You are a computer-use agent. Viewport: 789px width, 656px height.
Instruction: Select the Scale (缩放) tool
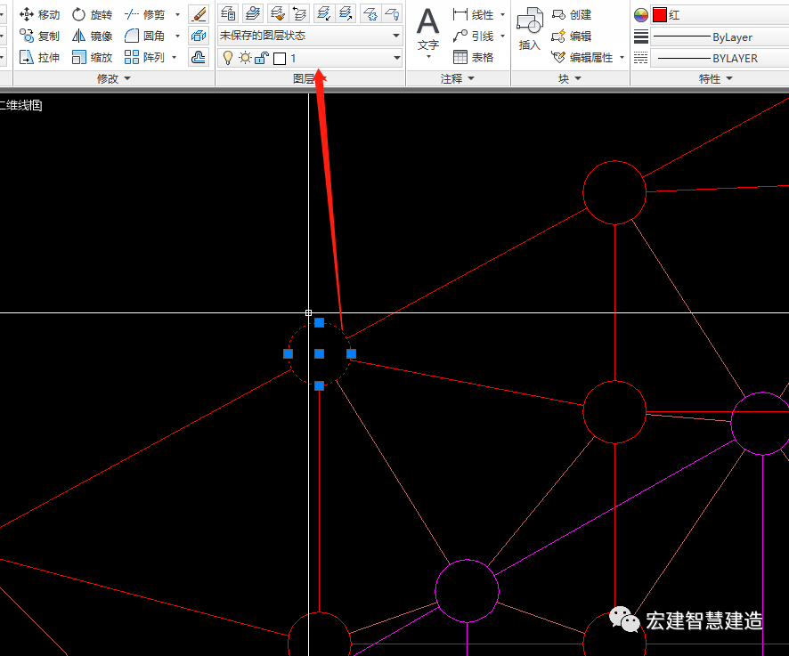[92, 57]
